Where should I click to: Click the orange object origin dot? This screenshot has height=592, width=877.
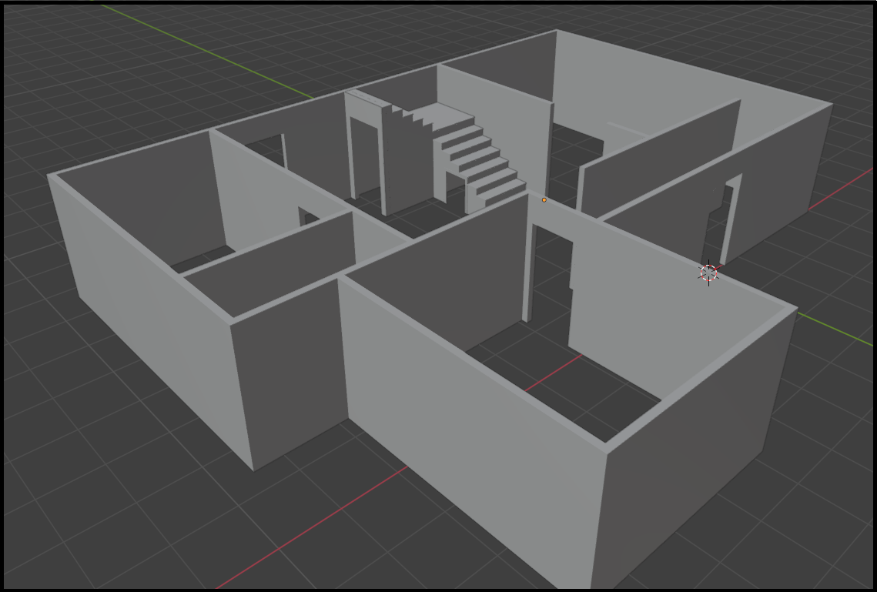pyautogui.click(x=544, y=199)
